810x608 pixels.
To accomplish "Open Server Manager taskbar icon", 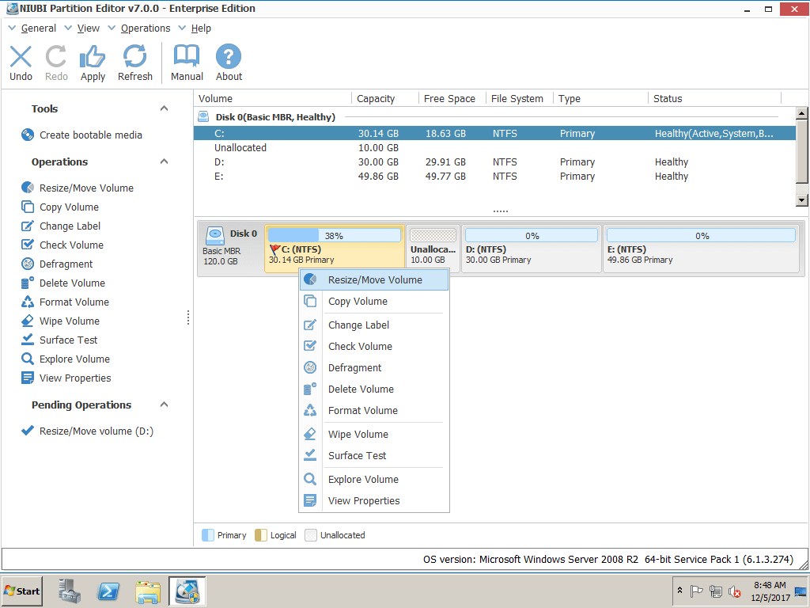I will (70, 591).
